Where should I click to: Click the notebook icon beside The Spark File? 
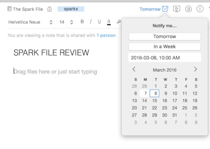9,9
